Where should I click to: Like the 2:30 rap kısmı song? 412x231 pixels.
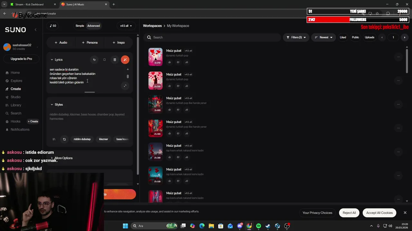point(169,157)
